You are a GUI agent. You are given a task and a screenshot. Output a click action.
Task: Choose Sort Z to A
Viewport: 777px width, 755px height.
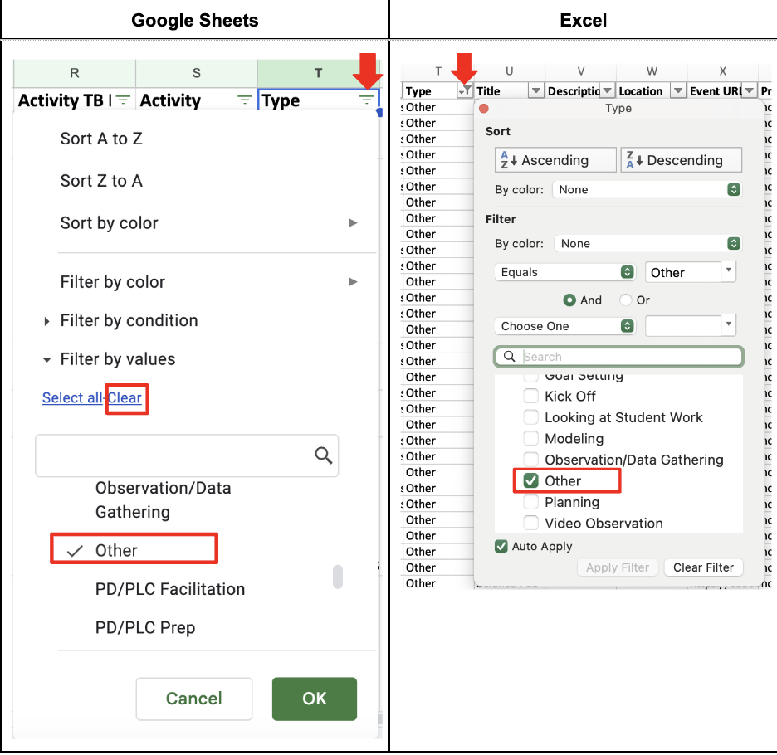(x=101, y=181)
